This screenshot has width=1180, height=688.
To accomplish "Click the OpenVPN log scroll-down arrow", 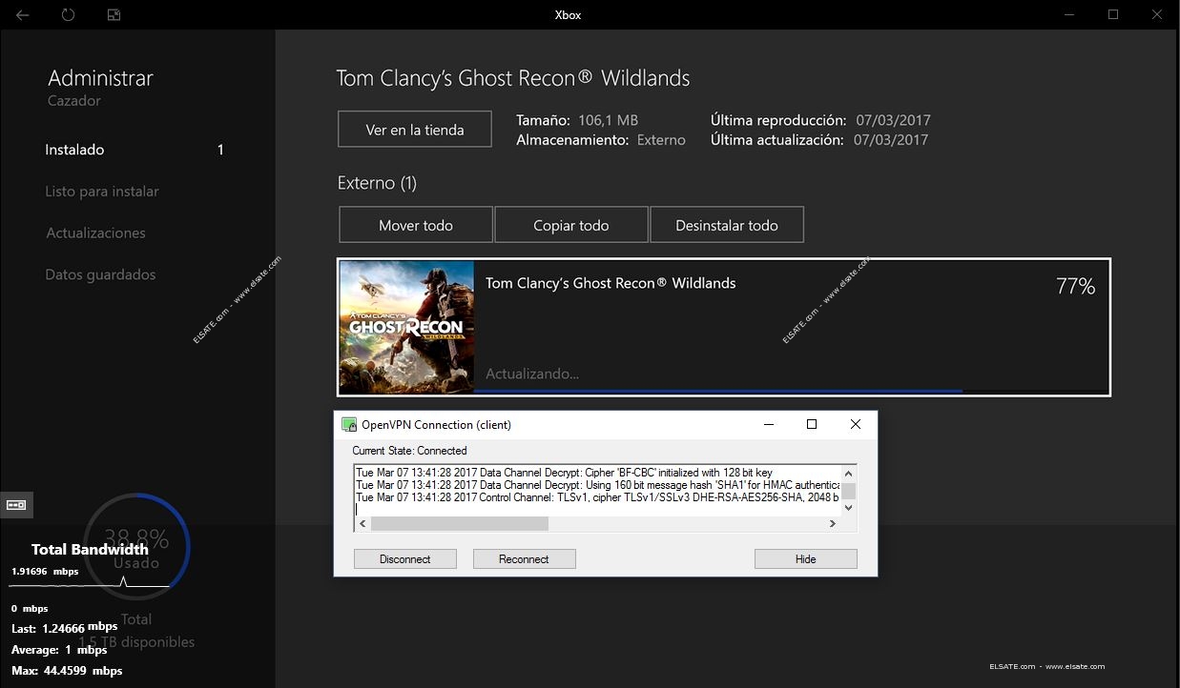I will click(x=849, y=508).
